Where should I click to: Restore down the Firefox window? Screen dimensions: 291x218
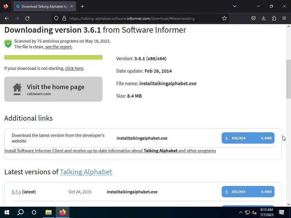pos(271,6)
